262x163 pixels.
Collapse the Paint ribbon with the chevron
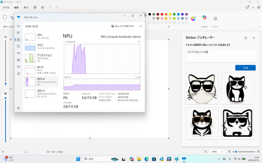coord(259,27)
